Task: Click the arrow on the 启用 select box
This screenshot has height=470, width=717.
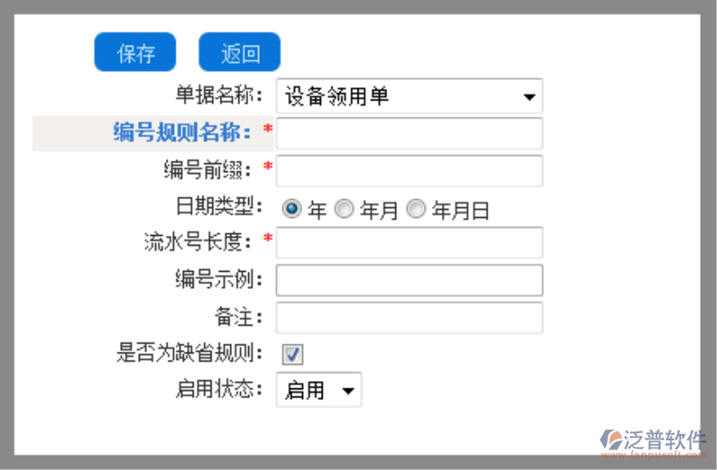Action: (x=348, y=391)
